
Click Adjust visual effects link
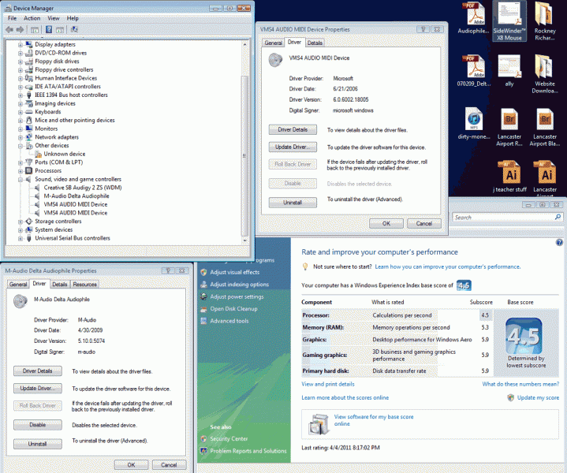(235, 272)
